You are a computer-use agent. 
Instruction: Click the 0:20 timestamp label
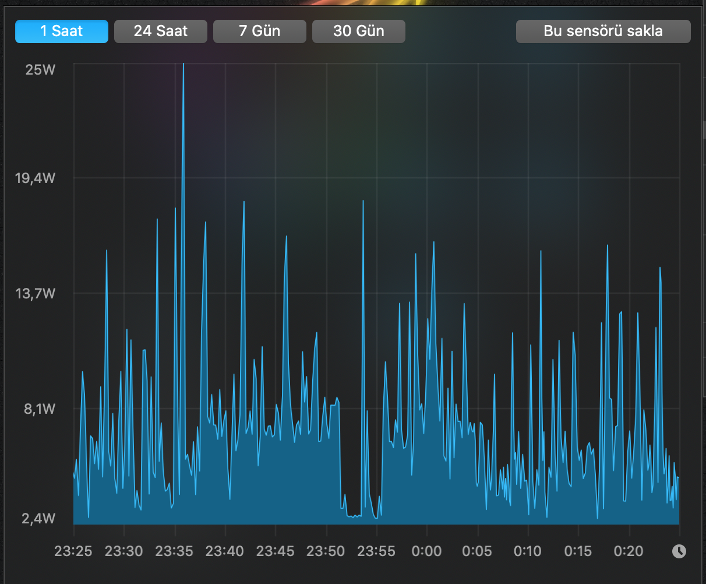pyautogui.click(x=629, y=551)
